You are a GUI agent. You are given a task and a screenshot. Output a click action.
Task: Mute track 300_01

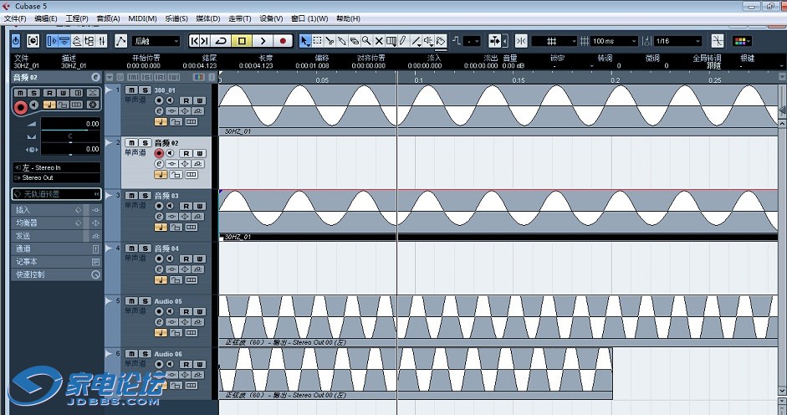(131, 90)
